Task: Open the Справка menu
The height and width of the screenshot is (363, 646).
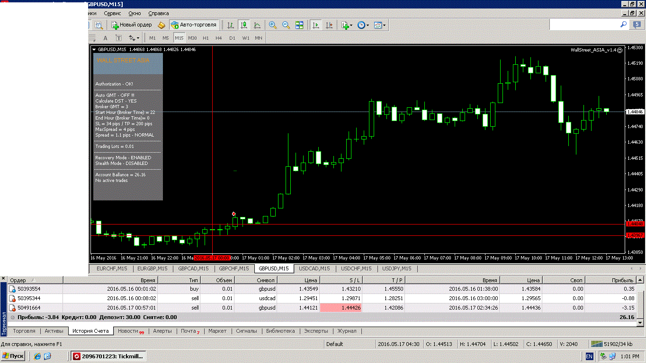Action: click(x=159, y=13)
